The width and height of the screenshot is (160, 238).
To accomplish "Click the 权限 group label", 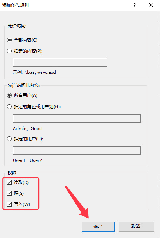I will 12,173.
